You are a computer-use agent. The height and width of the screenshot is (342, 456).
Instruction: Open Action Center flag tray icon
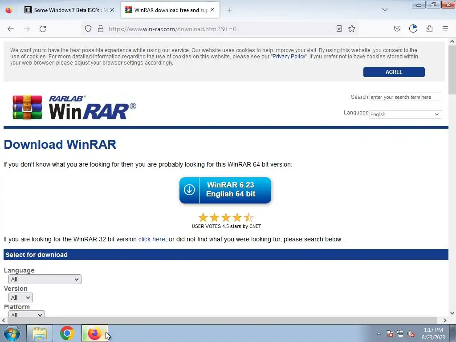[390, 334]
